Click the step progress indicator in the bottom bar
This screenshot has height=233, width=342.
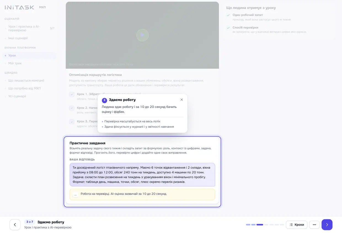pyautogui.click(x=265, y=225)
